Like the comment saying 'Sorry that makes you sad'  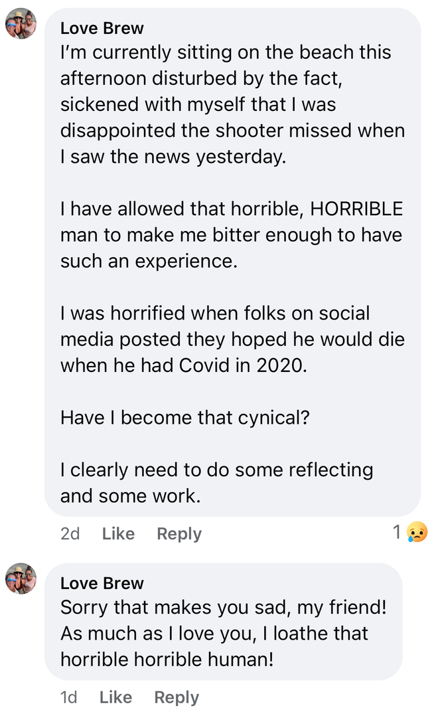tap(115, 697)
